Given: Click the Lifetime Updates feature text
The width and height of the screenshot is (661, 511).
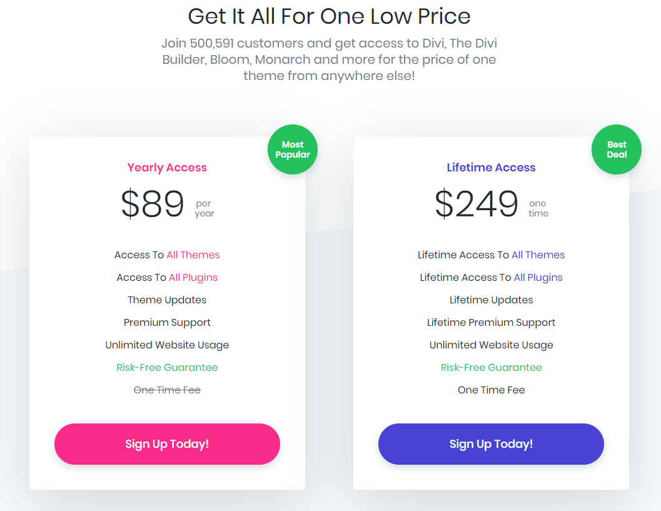Looking at the screenshot, I should [x=491, y=300].
